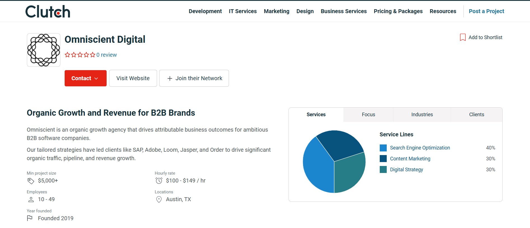
Task: Switch to the Focus tab
Action: tap(368, 115)
